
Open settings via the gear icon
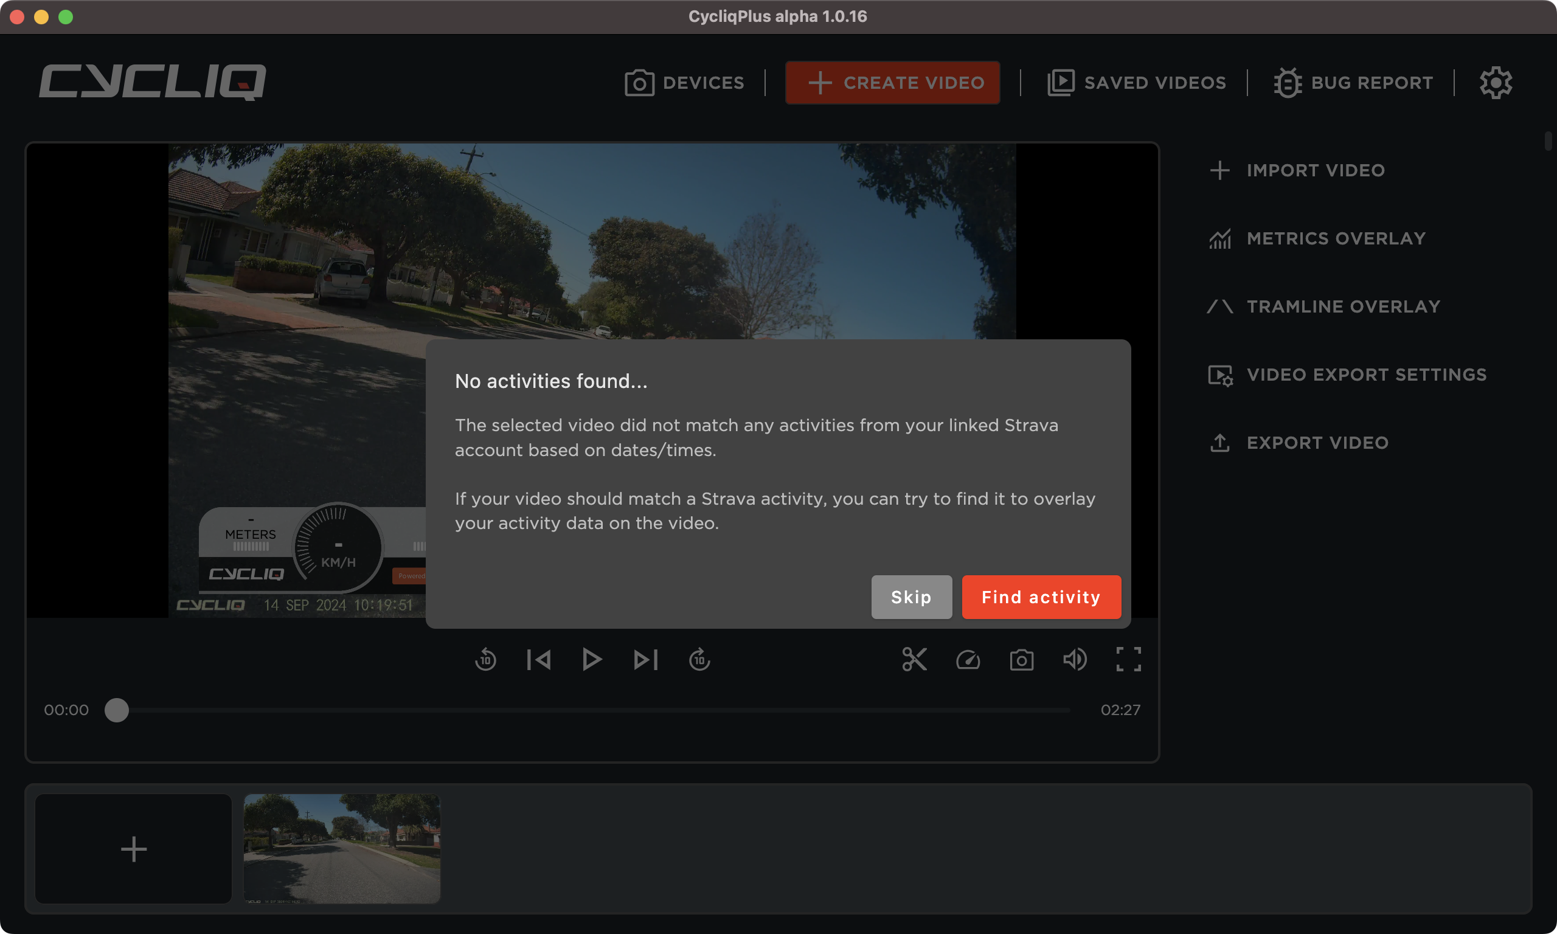[1496, 83]
